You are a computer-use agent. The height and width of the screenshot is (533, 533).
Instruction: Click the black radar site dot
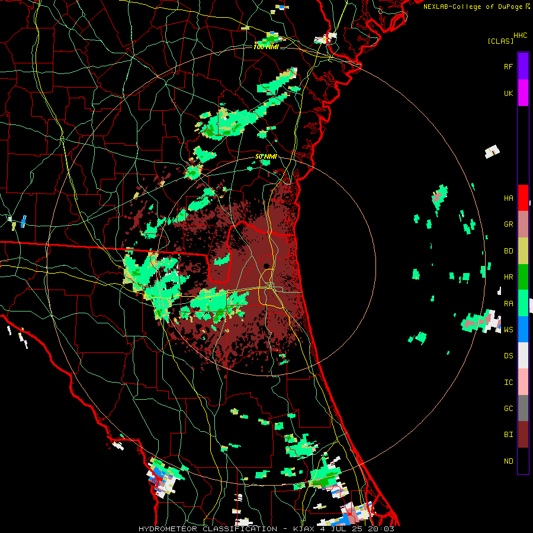(x=266, y=266)
